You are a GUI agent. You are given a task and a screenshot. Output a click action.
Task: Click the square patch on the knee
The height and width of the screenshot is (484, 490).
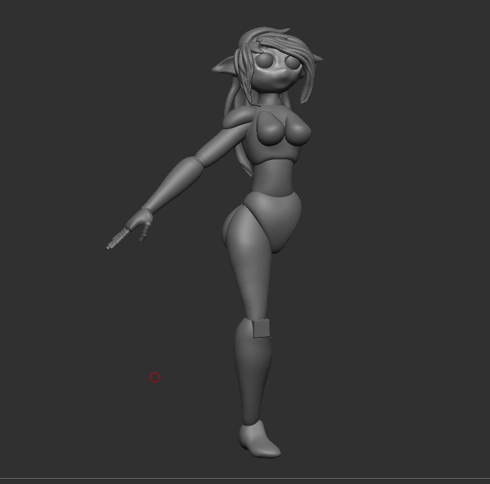click(x=260, y=328)
